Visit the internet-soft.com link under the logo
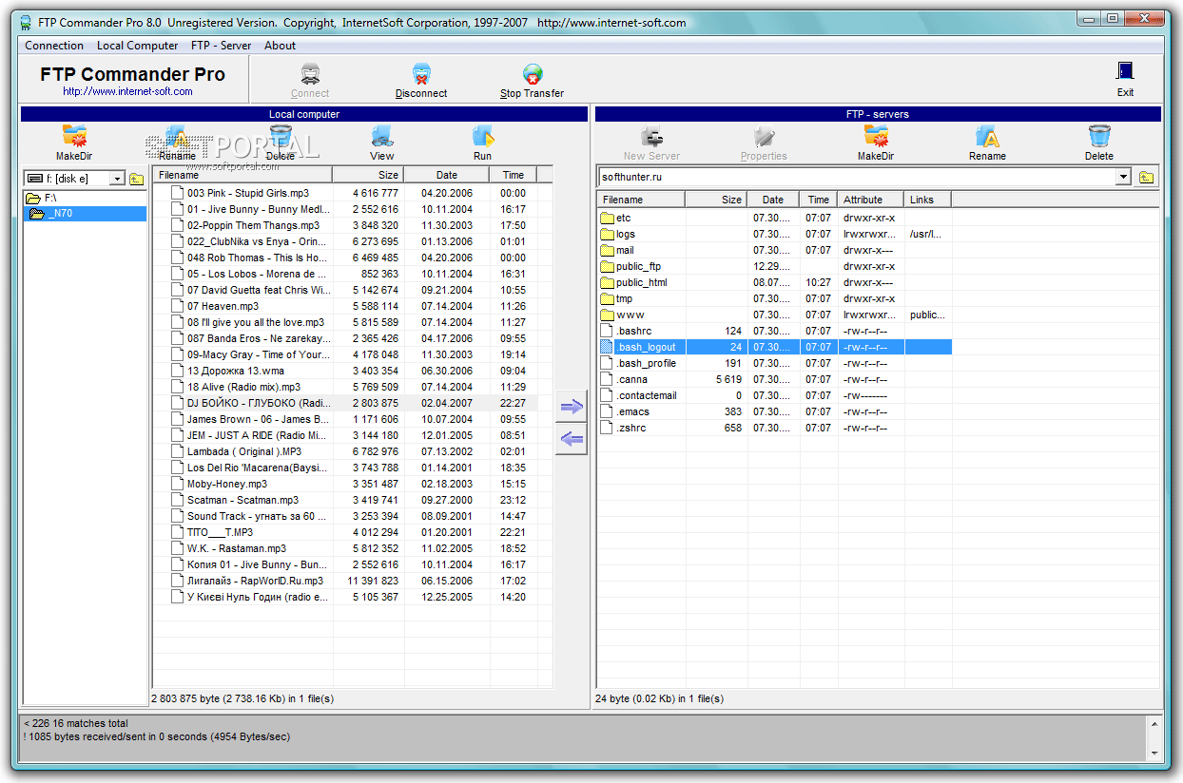1183x783 pixels. pos(128,92)
